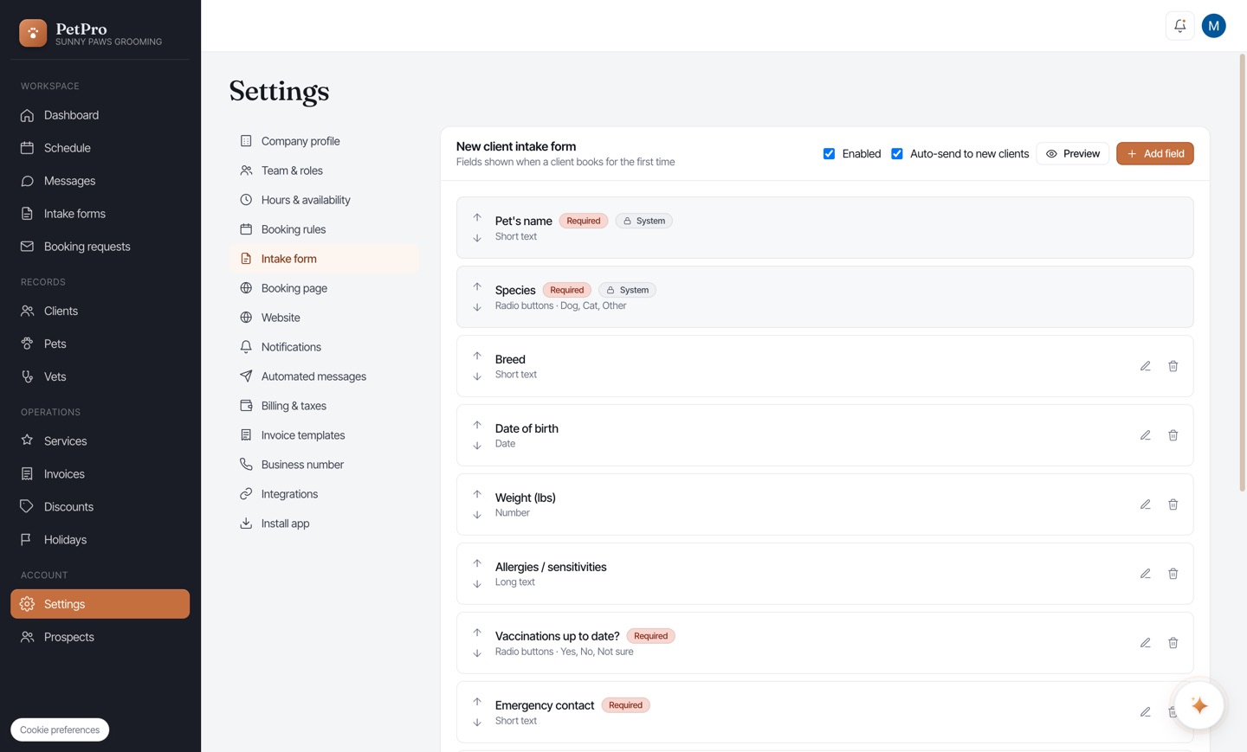Delete the Breed field
The height and width of the screenshot is (752, 1247).
coord(1173,366)
